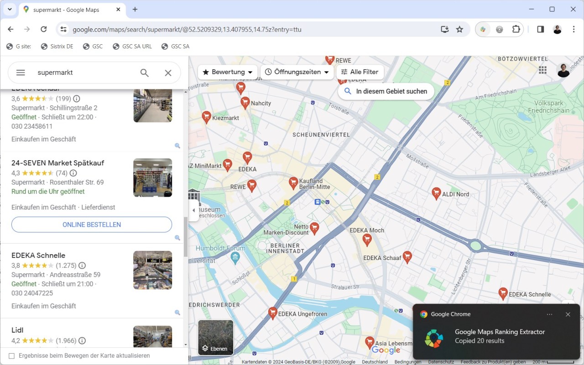This screenshot has width=584, height=365.
Task: Open the GSC SA bookmark
Action: pos(175,46)
